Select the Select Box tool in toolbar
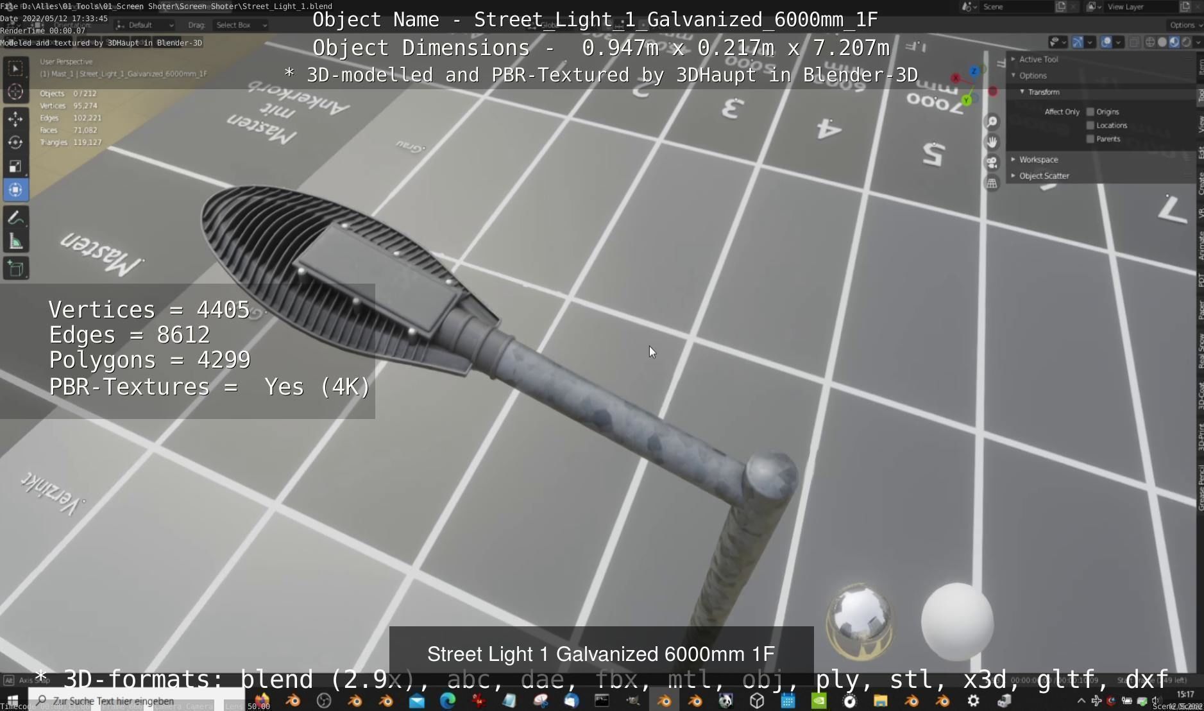Screen dimensions: 1204x711 [15, 68]
